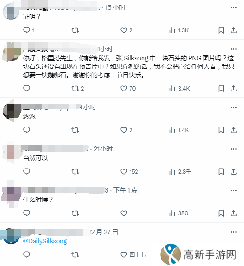Viewport: 244px width, 266px height.
Task: Open more menu on the 12月27日 tweet
Action: 233,232
